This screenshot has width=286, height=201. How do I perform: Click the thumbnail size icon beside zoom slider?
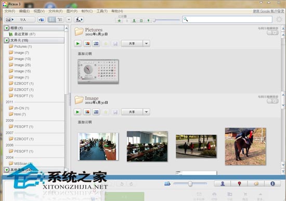coord(167,183)
